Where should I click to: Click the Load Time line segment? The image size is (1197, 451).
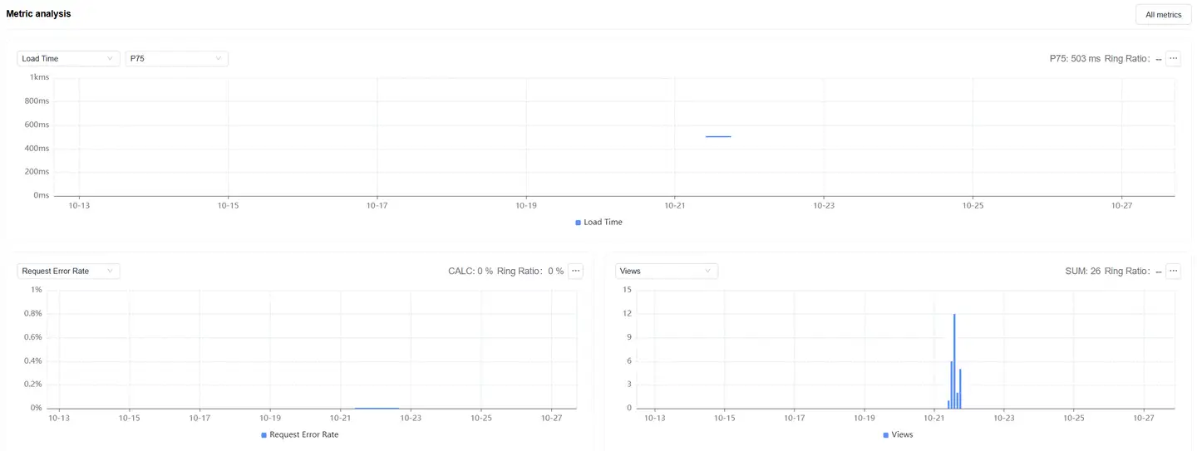718,136
